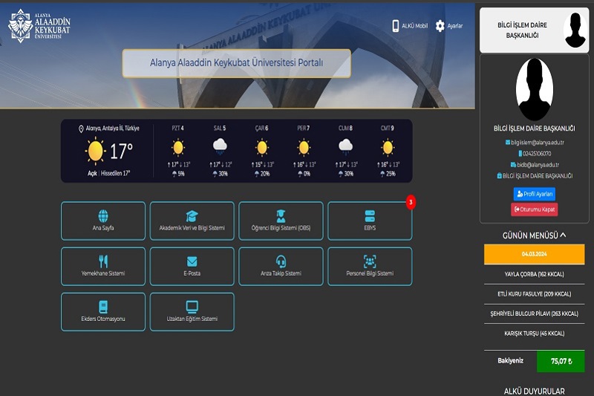Click the Personel Bilgi Sistemi people icon
Viewport: 594px width, 396px height.
point(370,262)
